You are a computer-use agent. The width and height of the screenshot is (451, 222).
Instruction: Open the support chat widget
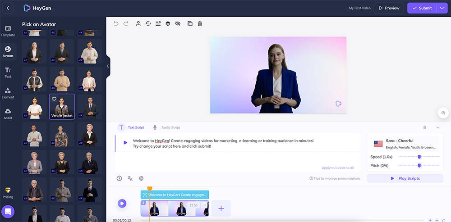[x=8, y=211]
